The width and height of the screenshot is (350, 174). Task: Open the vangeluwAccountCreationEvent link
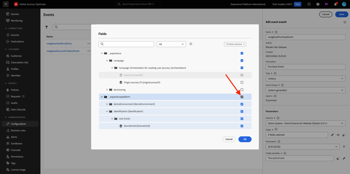(63, 51)
